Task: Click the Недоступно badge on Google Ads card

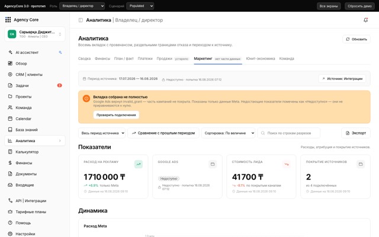Action: tap(169, 178)
